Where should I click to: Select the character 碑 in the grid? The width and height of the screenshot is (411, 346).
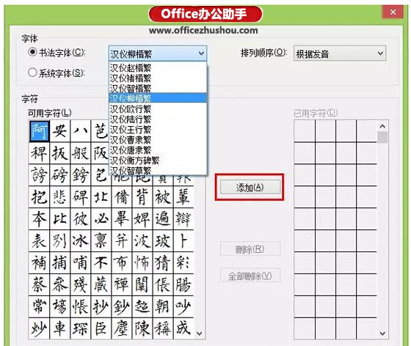coord(81,197)
